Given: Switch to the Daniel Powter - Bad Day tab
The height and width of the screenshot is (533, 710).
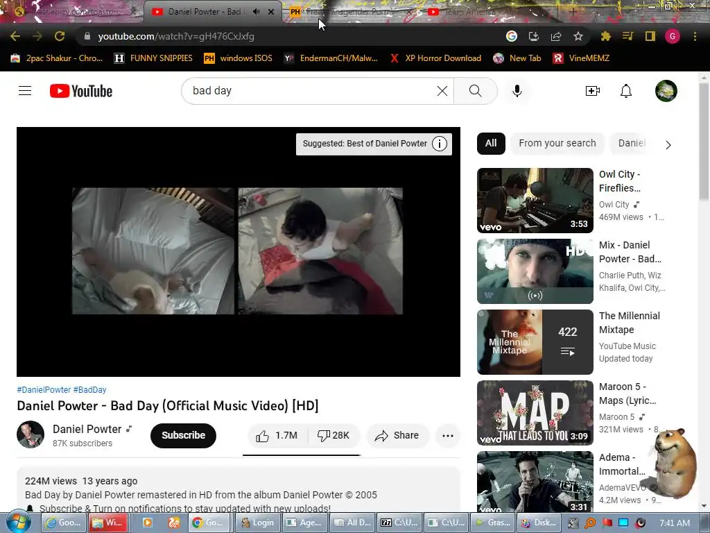Looking at the screenshot, I should point(204,12).
